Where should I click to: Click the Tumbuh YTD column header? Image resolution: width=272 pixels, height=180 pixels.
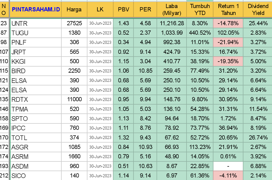pyautogui.click(x=200, y=9)
